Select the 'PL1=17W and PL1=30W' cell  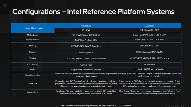click(149, 30)
